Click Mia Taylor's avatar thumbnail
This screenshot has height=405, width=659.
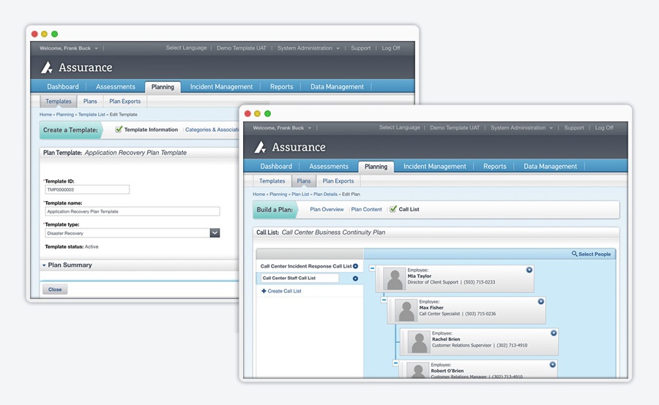(x=395, y=279)
